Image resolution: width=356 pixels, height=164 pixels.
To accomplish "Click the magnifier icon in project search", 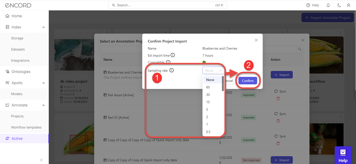I will point(300,50).
